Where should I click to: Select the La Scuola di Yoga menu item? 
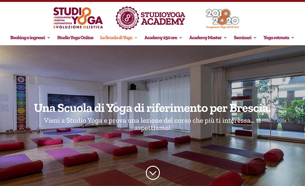pyautogui.click(x=116, y=38)
